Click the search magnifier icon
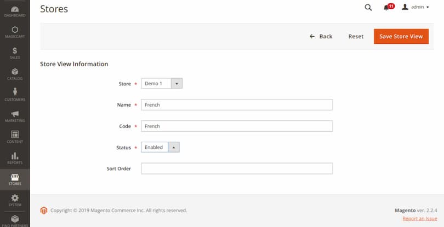 (x=368, y=8)
